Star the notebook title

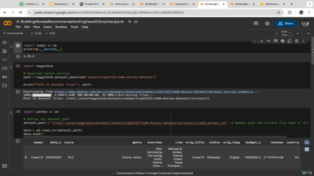130,22
